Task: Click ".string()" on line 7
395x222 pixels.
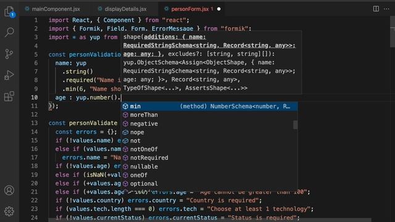Action: coord(78,72)
